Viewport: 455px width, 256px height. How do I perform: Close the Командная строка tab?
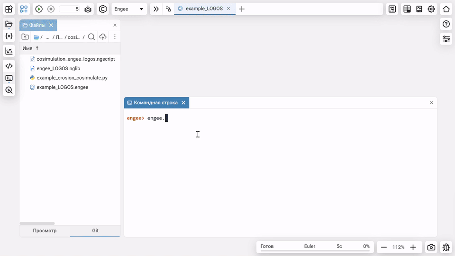click(x=183, y=103)
